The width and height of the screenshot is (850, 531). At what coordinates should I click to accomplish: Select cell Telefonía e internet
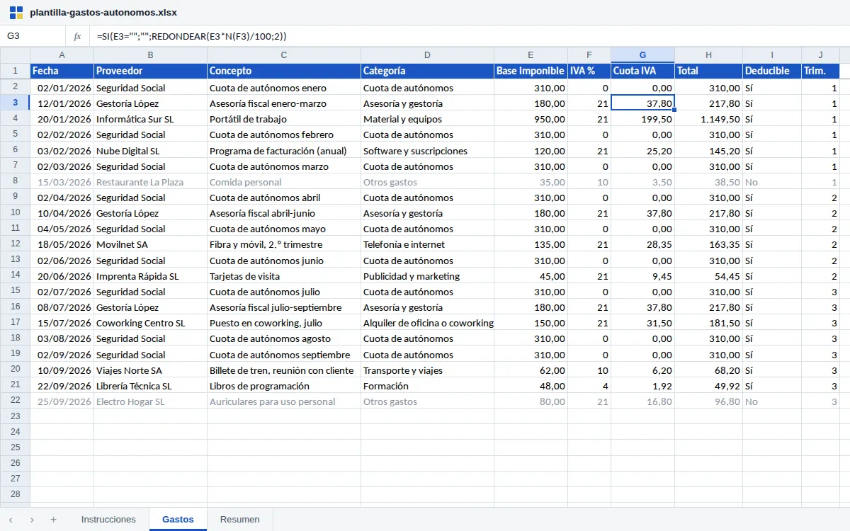point(428,244)
